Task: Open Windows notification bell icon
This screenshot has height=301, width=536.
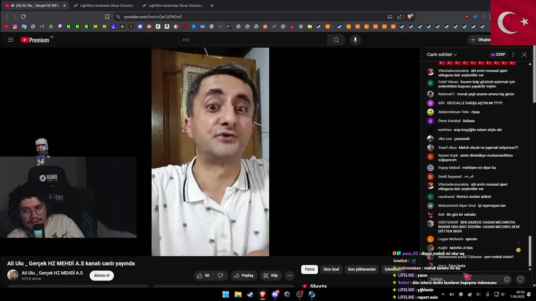Action: pyautogui.click(x=529, y=294)
